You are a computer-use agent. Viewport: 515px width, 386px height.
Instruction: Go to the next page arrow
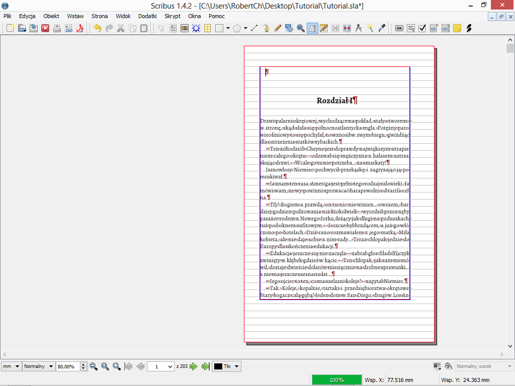click(194, 366)
